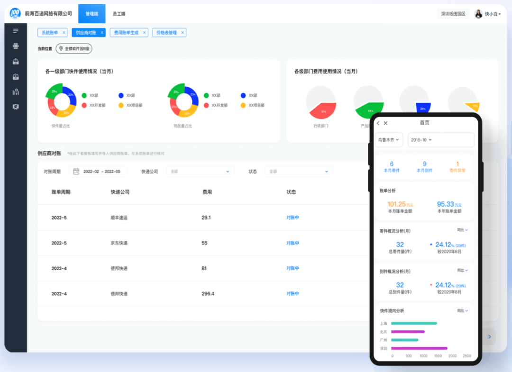The width and height of the screenshot is (512, 372).
Task: Tap the X close icon on the phone header
Action: [x=385, y=123]
